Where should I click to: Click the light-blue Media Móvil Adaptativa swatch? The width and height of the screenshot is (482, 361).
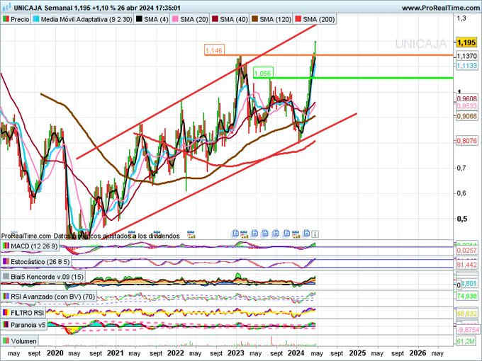[36, 19]
